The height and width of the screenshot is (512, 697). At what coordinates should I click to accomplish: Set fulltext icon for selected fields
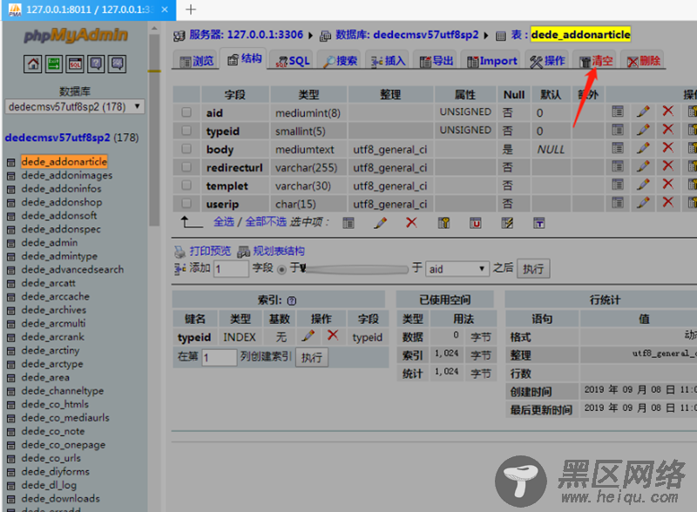click(538, 223)
